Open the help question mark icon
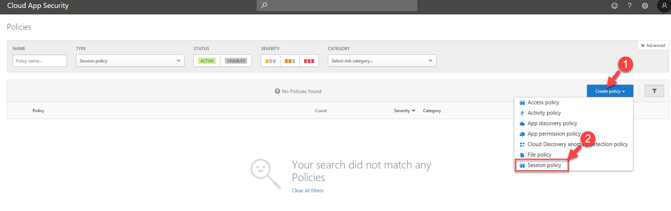 click(630, 6)
